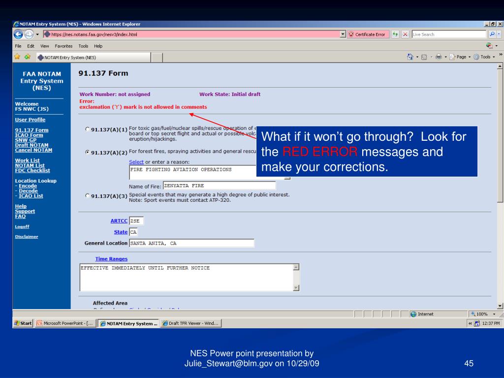Open a new blank browser tab
Screen dimensions: 504x378
157,58
